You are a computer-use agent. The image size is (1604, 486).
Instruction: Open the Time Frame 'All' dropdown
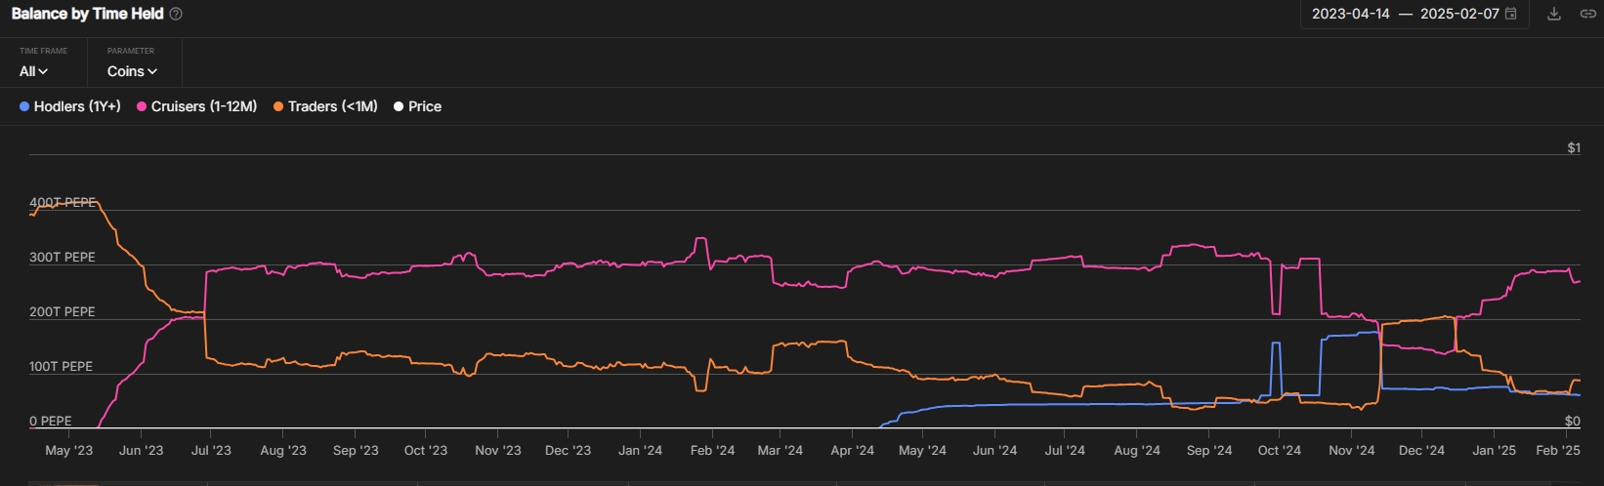tap(33, 71)
